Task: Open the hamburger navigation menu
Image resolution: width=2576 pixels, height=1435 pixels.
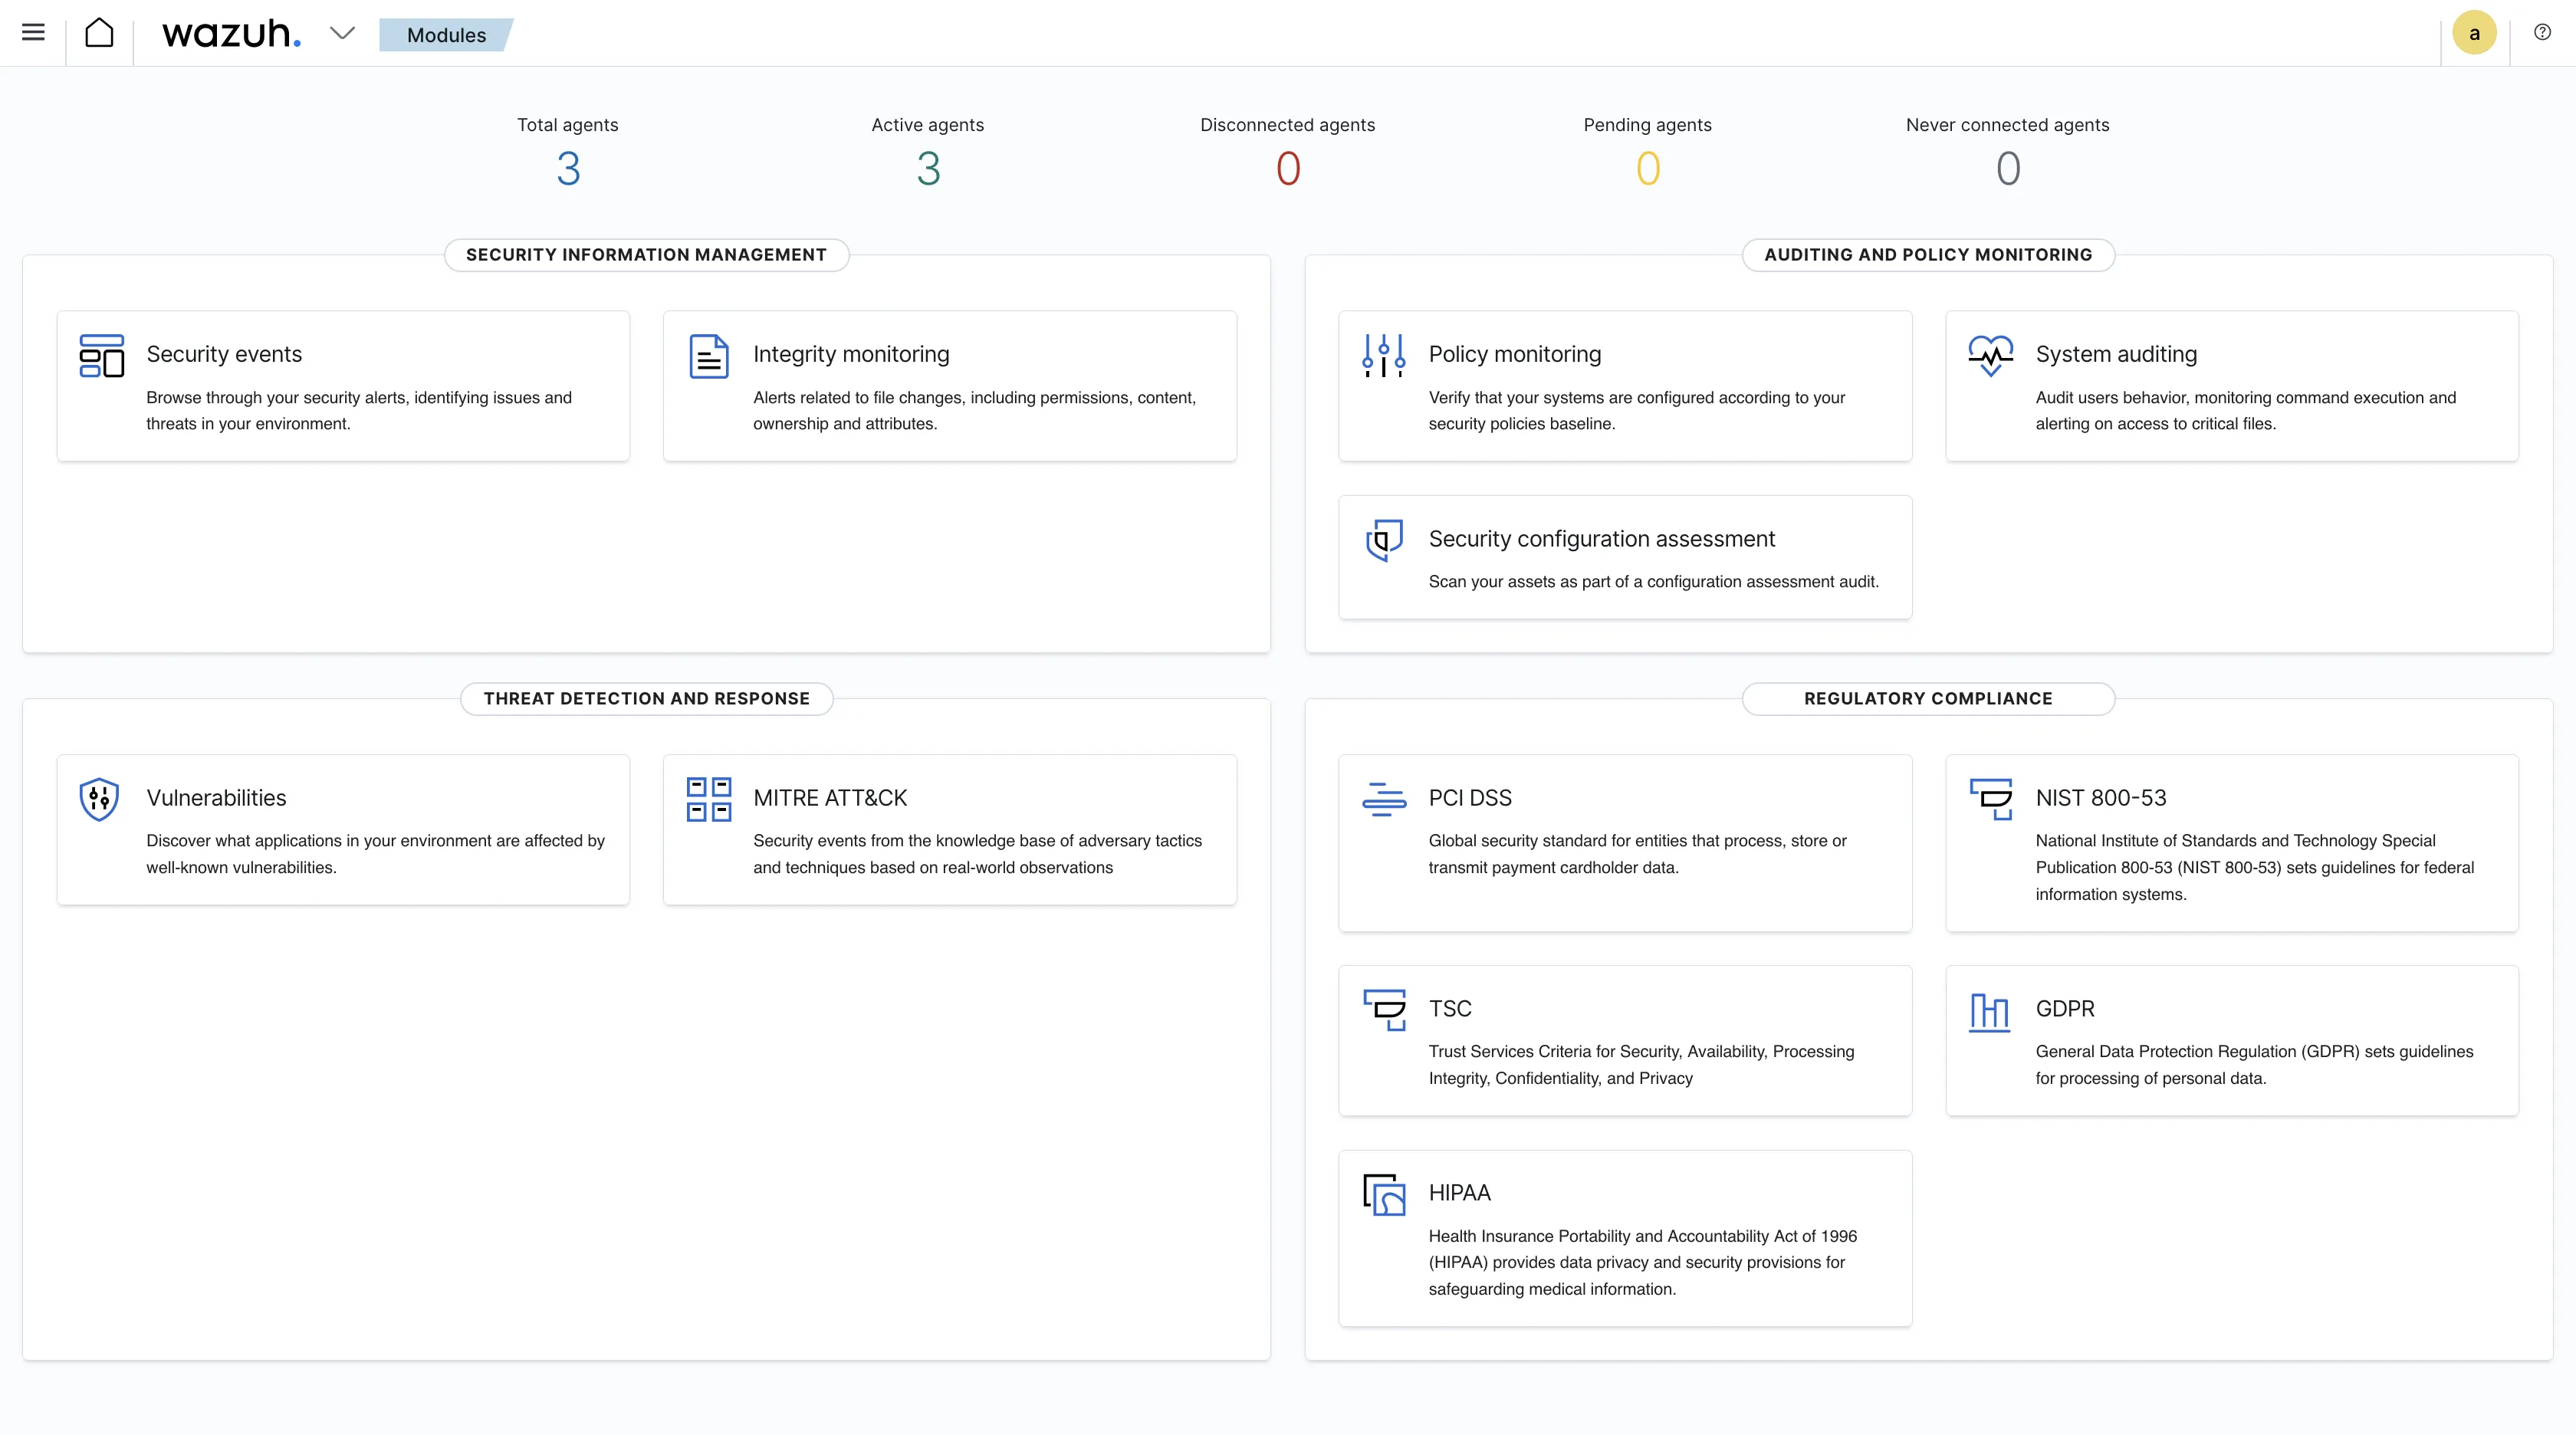Action: pyautogui.click(x=33, y=33)
